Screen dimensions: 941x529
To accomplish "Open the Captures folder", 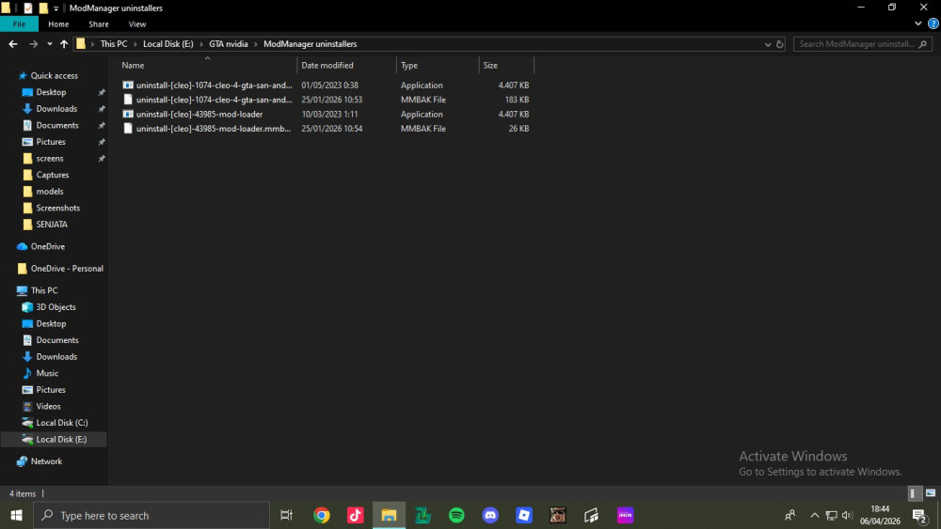I will (x=52, y=175).
